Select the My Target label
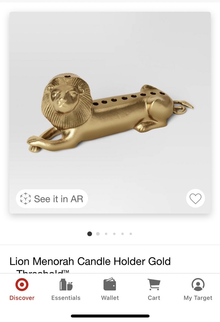The image size is (220, 322). (x=198, y=298)
